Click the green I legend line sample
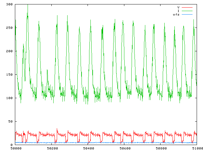This screenshot has width=203, height=152. 187,11
